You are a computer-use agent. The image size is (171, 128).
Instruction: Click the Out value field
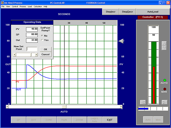click(x=32, y=40)
